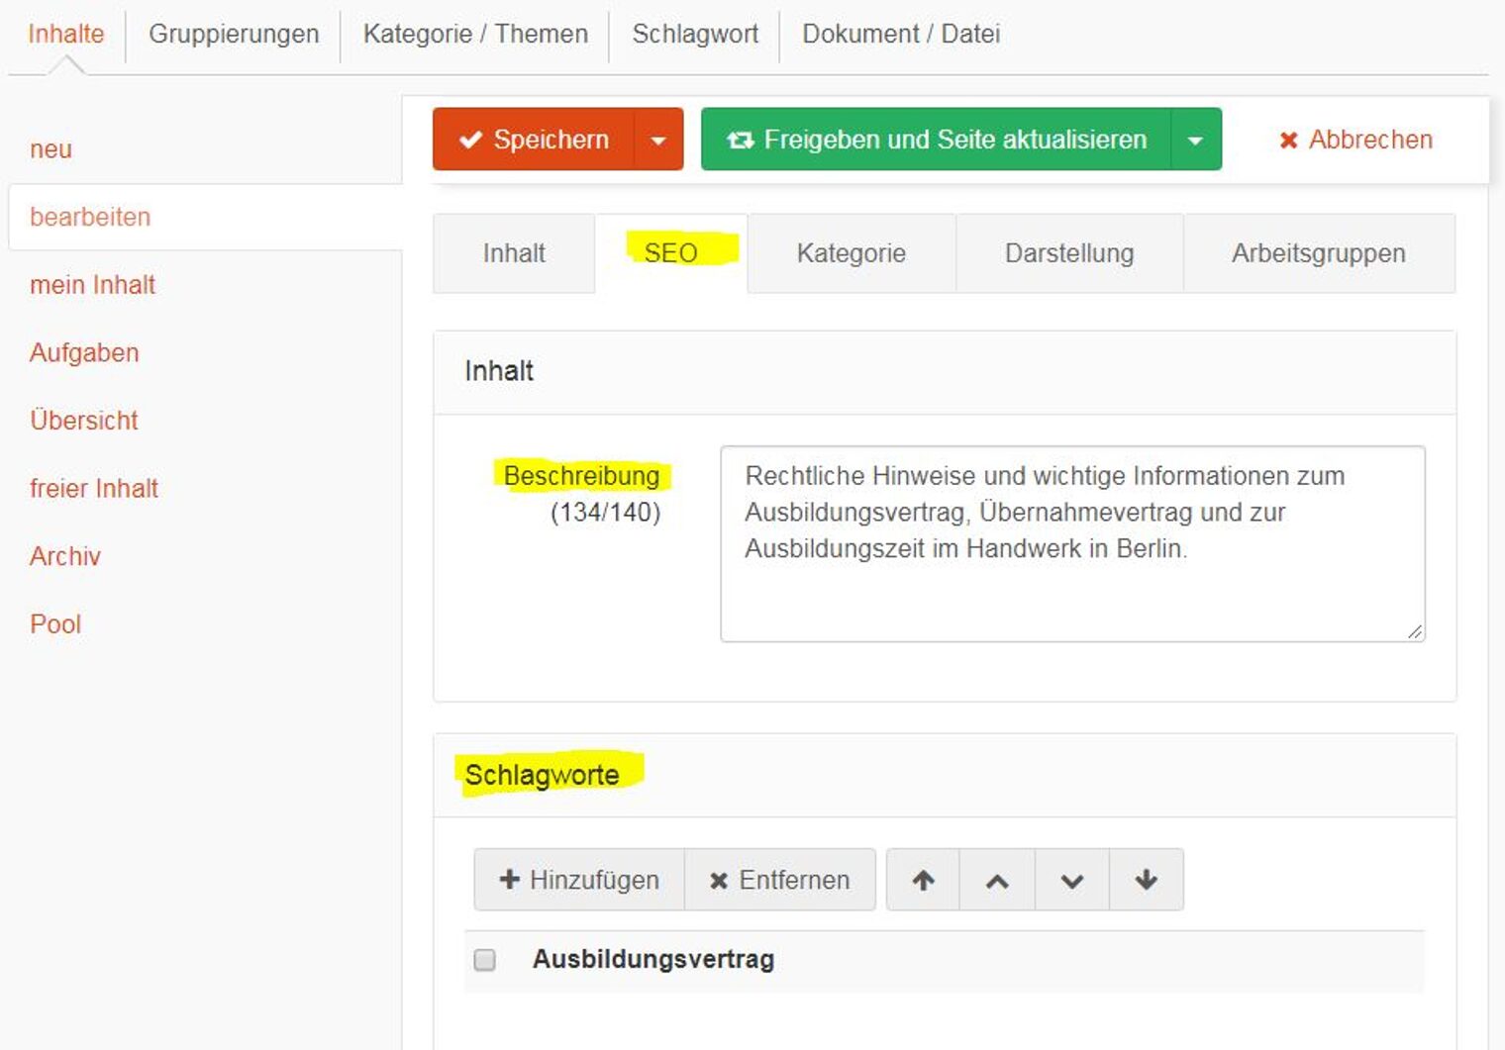
Task: Open the Freigeben und Seite aktualisieren dropdown
Action: 1195,140
